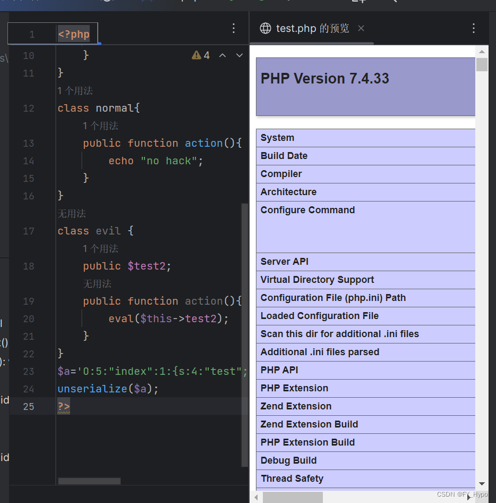Open the preview panel options kebab menu
Image resolution: width=496 pixels, height=503 pixels.
[x=474, y=28]
